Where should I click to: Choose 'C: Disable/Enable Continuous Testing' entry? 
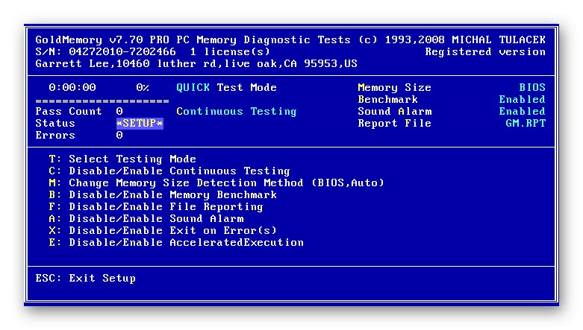point(169,171)
